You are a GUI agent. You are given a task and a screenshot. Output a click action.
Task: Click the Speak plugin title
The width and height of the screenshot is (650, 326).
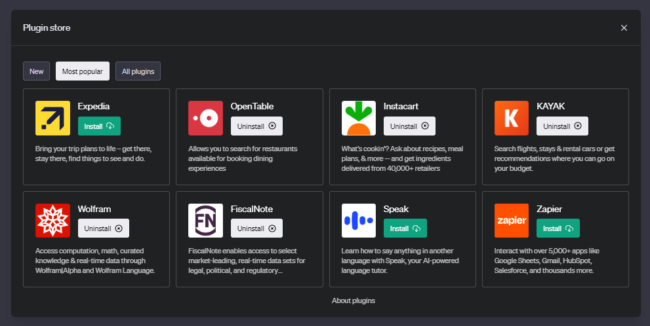(x=396, y=209)
